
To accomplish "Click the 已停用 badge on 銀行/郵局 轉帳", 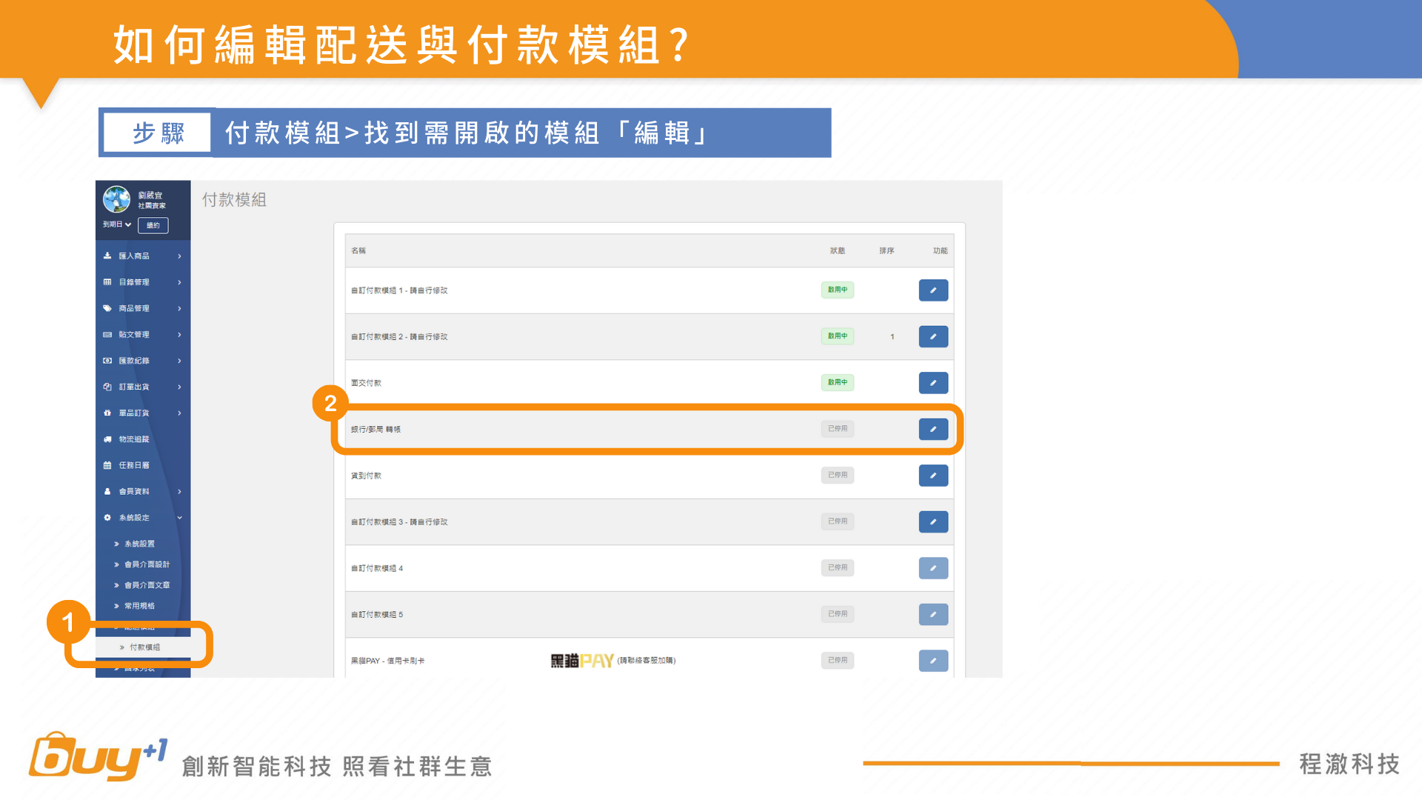I will (837, 429).
